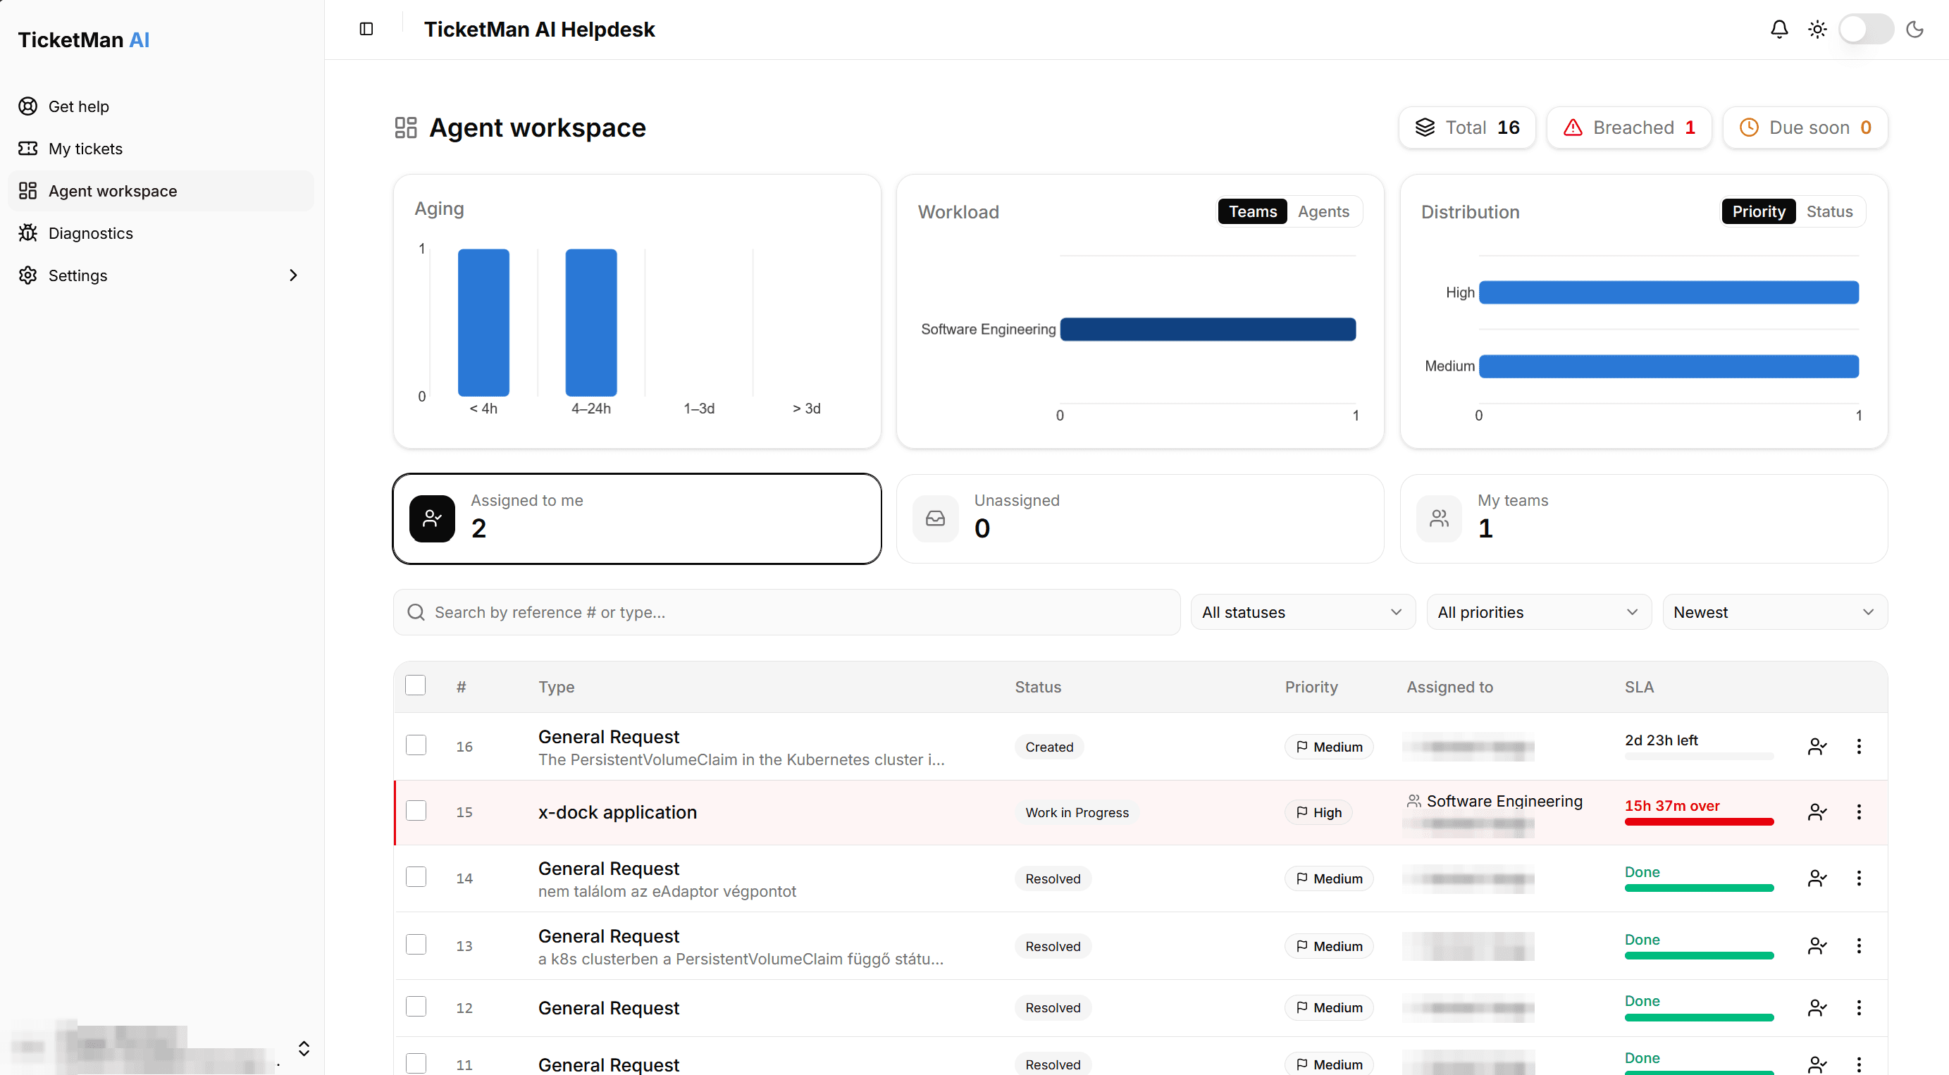Open Get help in sidebar
Viewport: 1949px width, 1075px height.
161,106
